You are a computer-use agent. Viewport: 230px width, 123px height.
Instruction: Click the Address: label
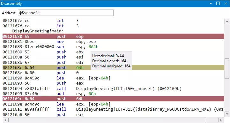(x=9, y=13)
